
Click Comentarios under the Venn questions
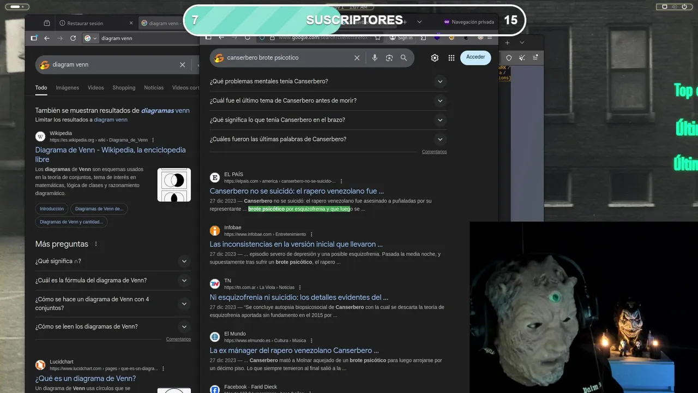(x=178, y=339)
